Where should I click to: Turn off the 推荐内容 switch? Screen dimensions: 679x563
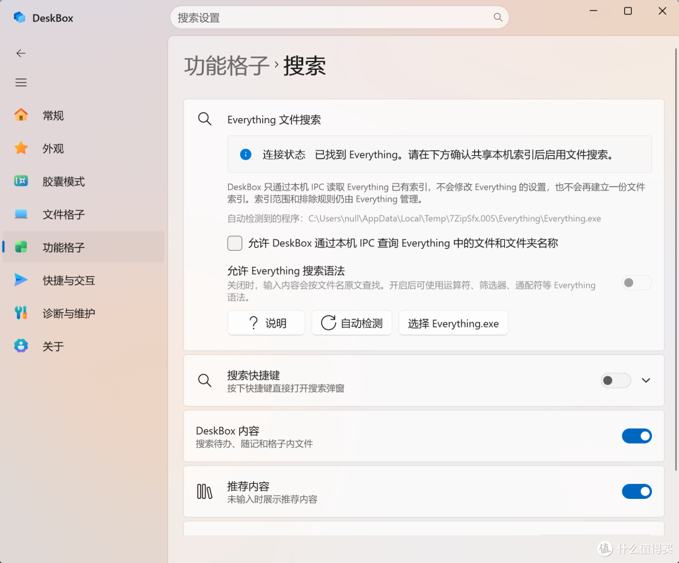click(636, 491)
